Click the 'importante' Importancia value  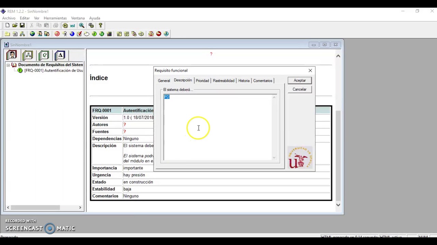(x=133, y=168)
